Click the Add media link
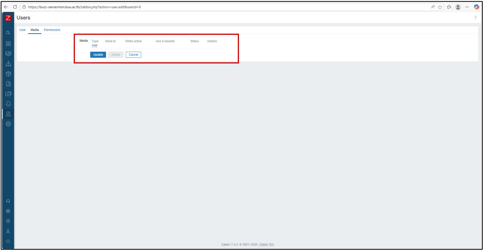 tap(94, 46)
